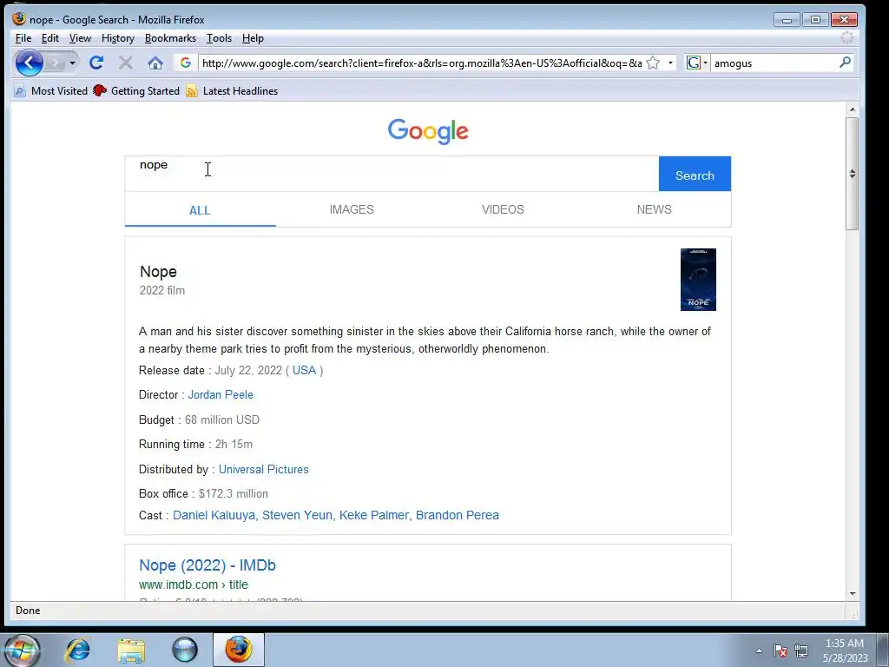Click the Firefox Back arrow button
Screen dimensions: 889x667
pos(29,63)
